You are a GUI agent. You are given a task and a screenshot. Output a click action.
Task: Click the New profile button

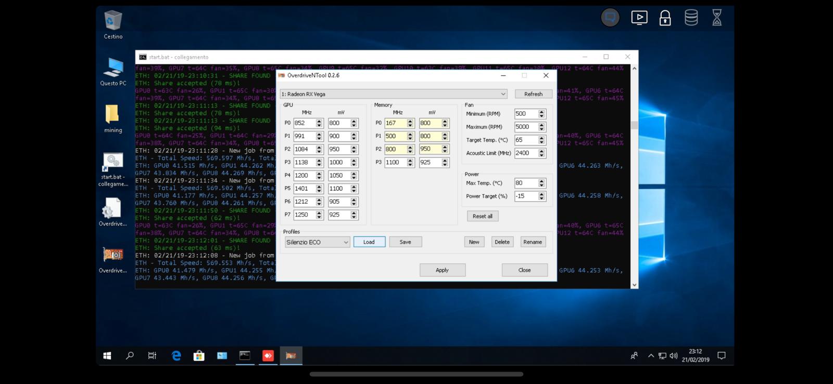tap(474, 242)
